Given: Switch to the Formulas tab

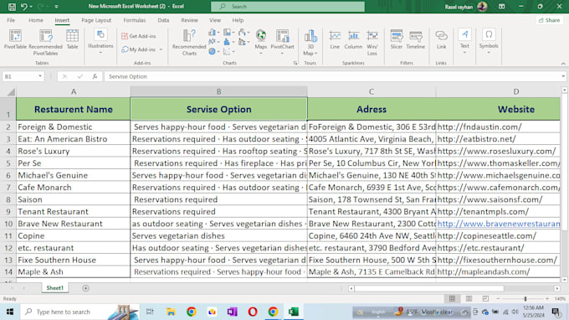Looking at the screenshot, I should pyautogui.click(x=134, y=20).
